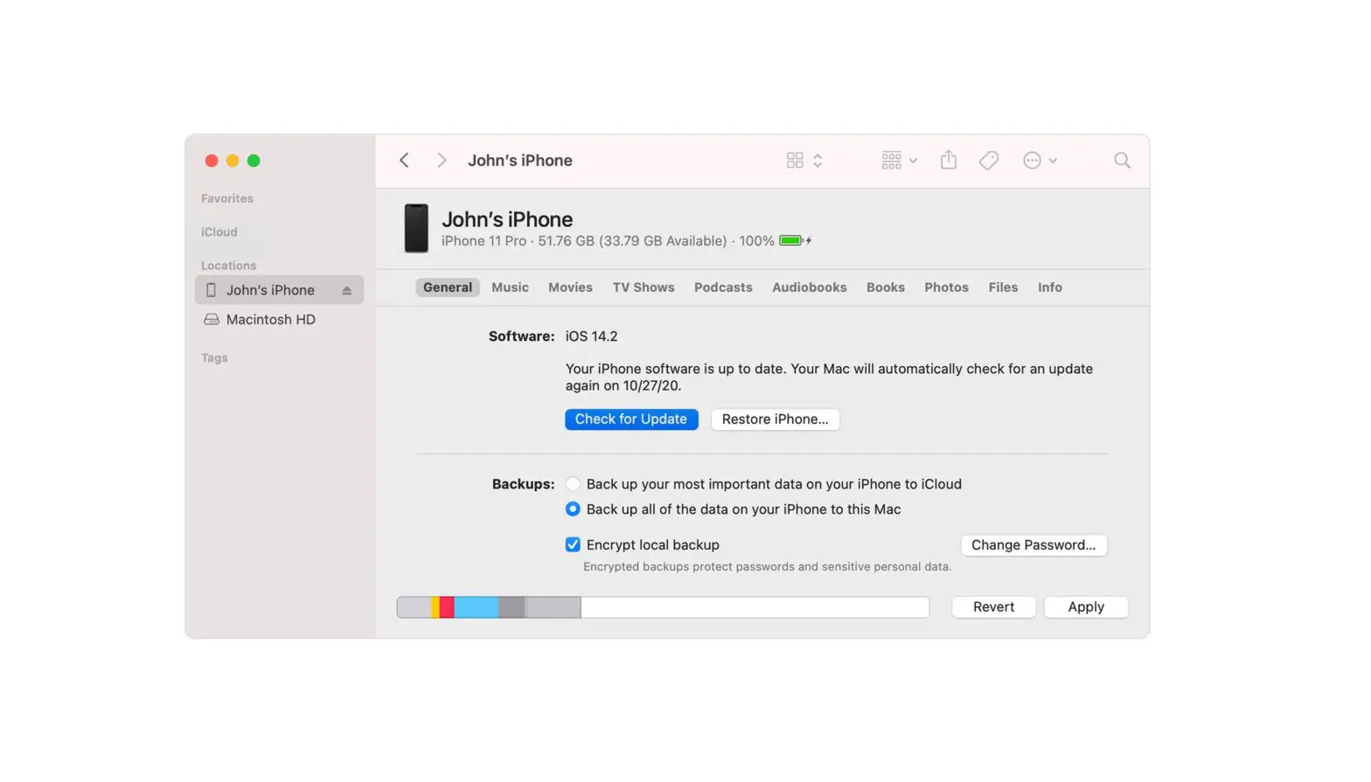Close the Finder window

pos(212,161)
